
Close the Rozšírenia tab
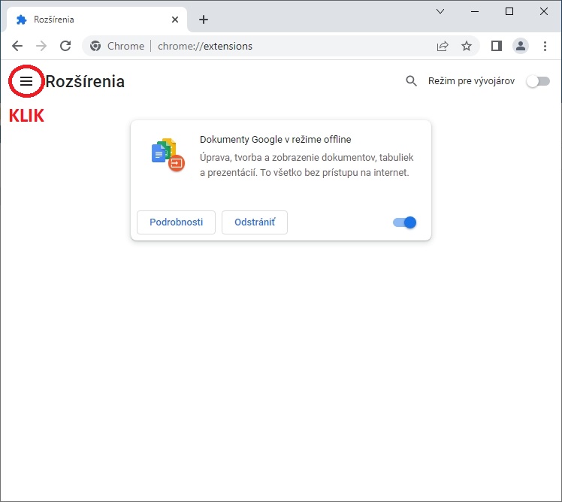(175, 20)
